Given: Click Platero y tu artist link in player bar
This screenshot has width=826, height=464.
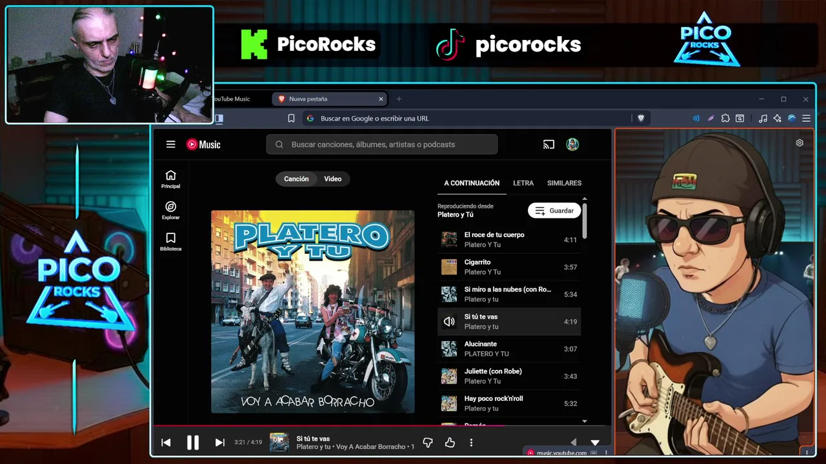Looking at the screenshot, I should 314,447.
